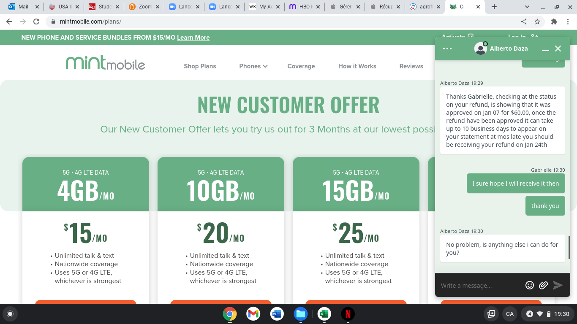Open the tab search dropdown chevron
This screenshot has height=324, width=577.
[x=527, y=7]
